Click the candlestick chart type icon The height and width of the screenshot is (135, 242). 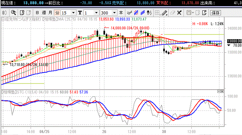(x=4, y=13)
